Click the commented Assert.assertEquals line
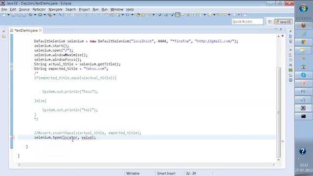Screen dimensions: 313x176 coord(88,133)
